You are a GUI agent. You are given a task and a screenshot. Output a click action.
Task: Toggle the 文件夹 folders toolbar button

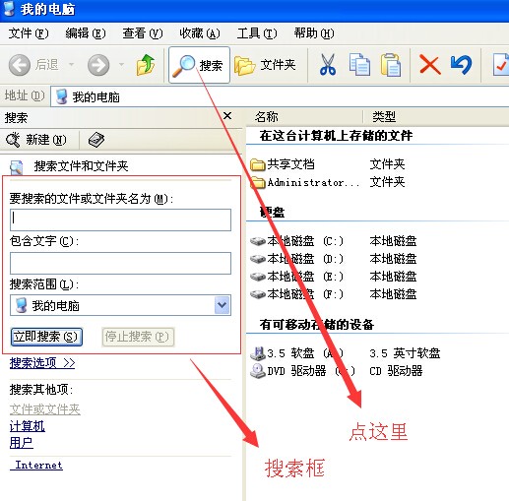coord(265,65)
